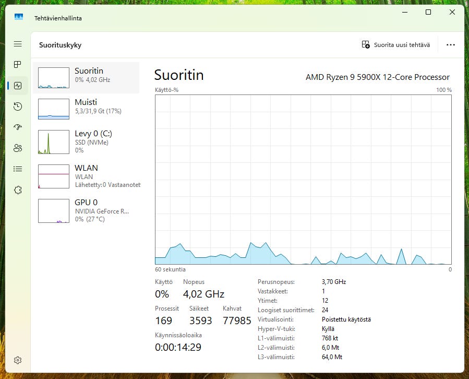The height and width of the screenshot is (379, 469).
Task: Select the Performance page icon in sidebar
Action: click(18, 86)
